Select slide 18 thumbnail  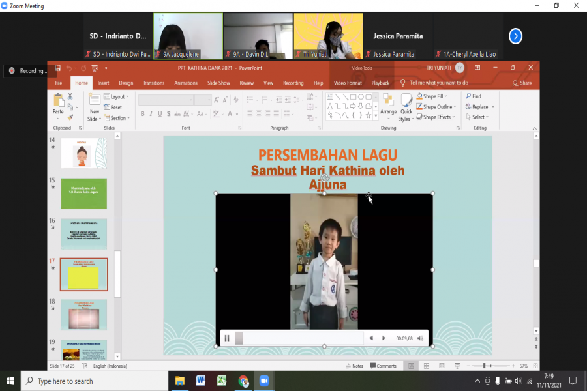tap(83, 315)
